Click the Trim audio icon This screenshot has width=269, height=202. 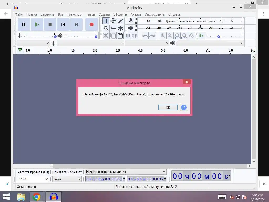click(128, 36)
